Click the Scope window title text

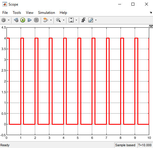pyautogui.click(x=13, y=4)
